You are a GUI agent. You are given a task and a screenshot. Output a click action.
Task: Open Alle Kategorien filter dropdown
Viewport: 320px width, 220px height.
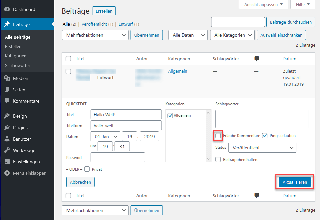(232, 35)
